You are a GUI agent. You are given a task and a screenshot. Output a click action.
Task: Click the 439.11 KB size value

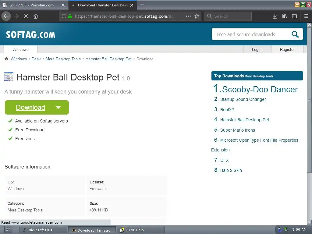click(x=98, y=210)
